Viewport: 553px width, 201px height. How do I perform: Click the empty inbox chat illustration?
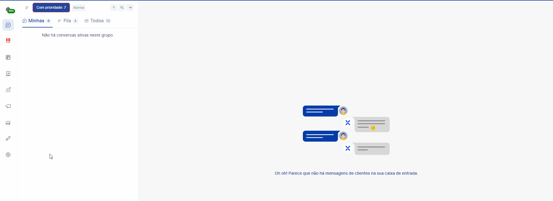pos(346,130)
